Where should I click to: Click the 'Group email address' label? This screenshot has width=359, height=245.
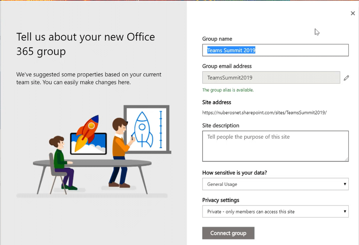(x=227, y=66)
